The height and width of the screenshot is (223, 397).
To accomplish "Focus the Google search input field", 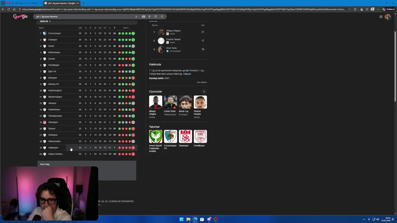I will 84,17.
